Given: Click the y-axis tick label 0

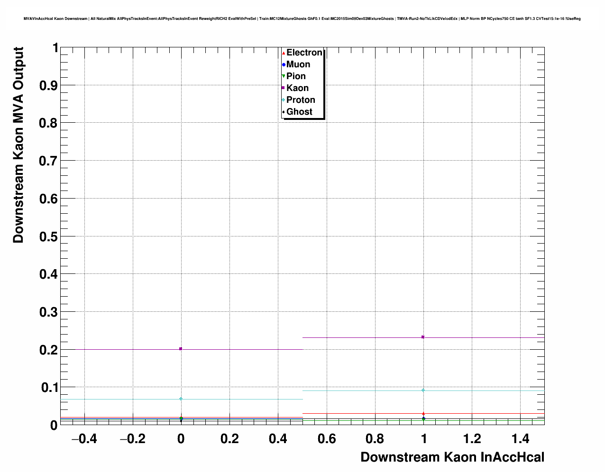Looking at the screenshot, I should click(54, 426).
